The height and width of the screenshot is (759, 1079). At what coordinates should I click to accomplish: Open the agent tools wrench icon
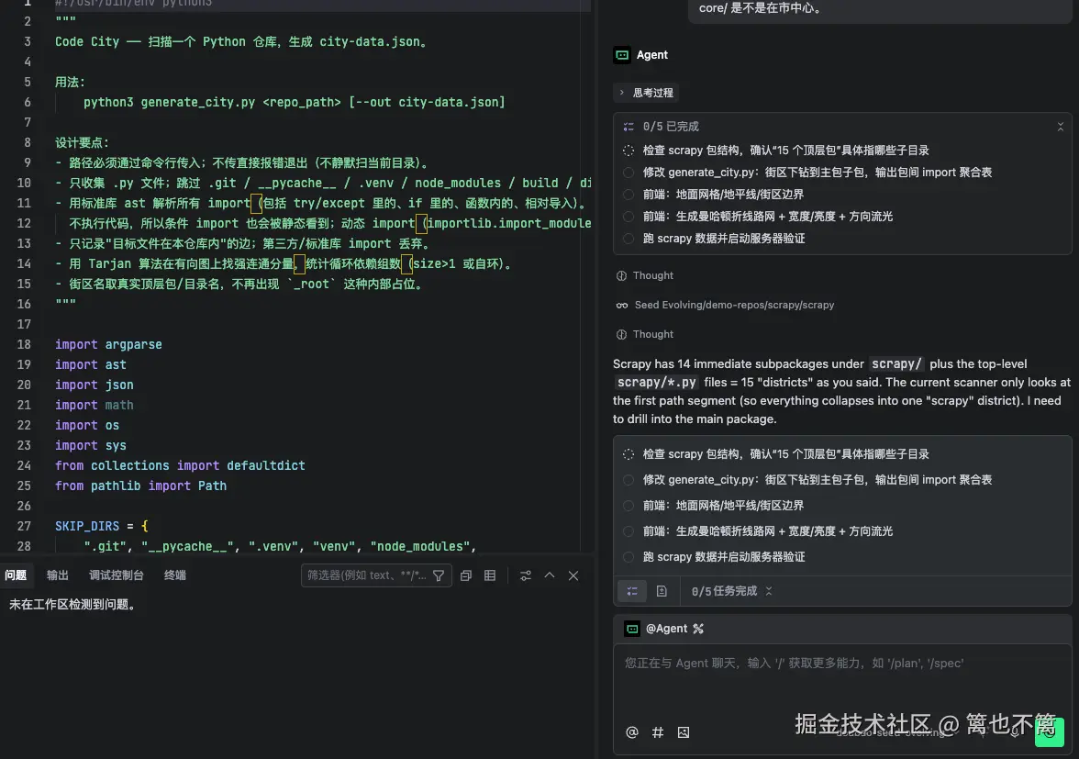[698, 629]
